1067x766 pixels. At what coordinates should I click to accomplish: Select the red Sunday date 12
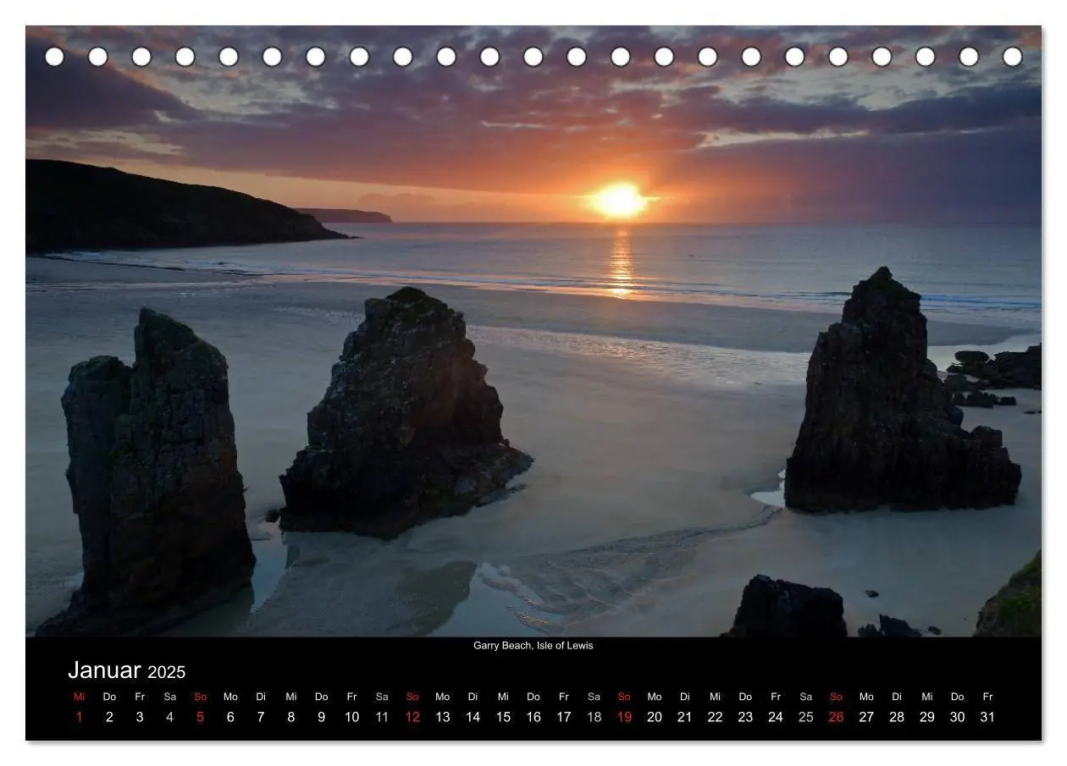click(412, 717)
